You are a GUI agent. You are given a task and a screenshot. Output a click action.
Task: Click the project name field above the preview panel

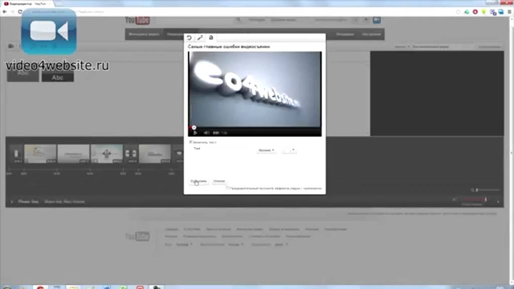(x=442, y=47)
